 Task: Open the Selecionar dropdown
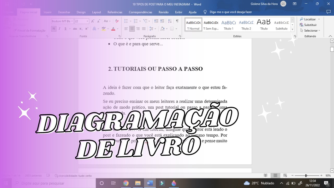pos(310,31)
